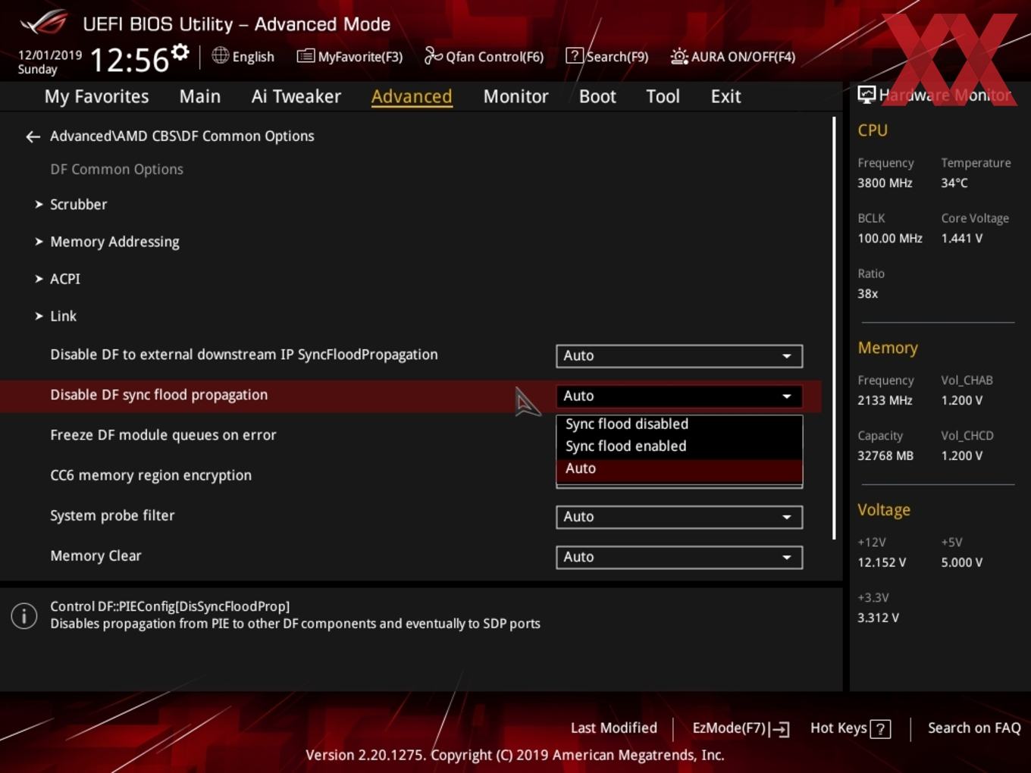Click Memory Frequency 2133 MHz value
1031x773 pixels.
(885, 400)
